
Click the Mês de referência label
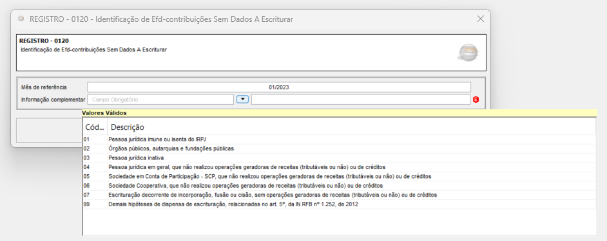point(44,87)
